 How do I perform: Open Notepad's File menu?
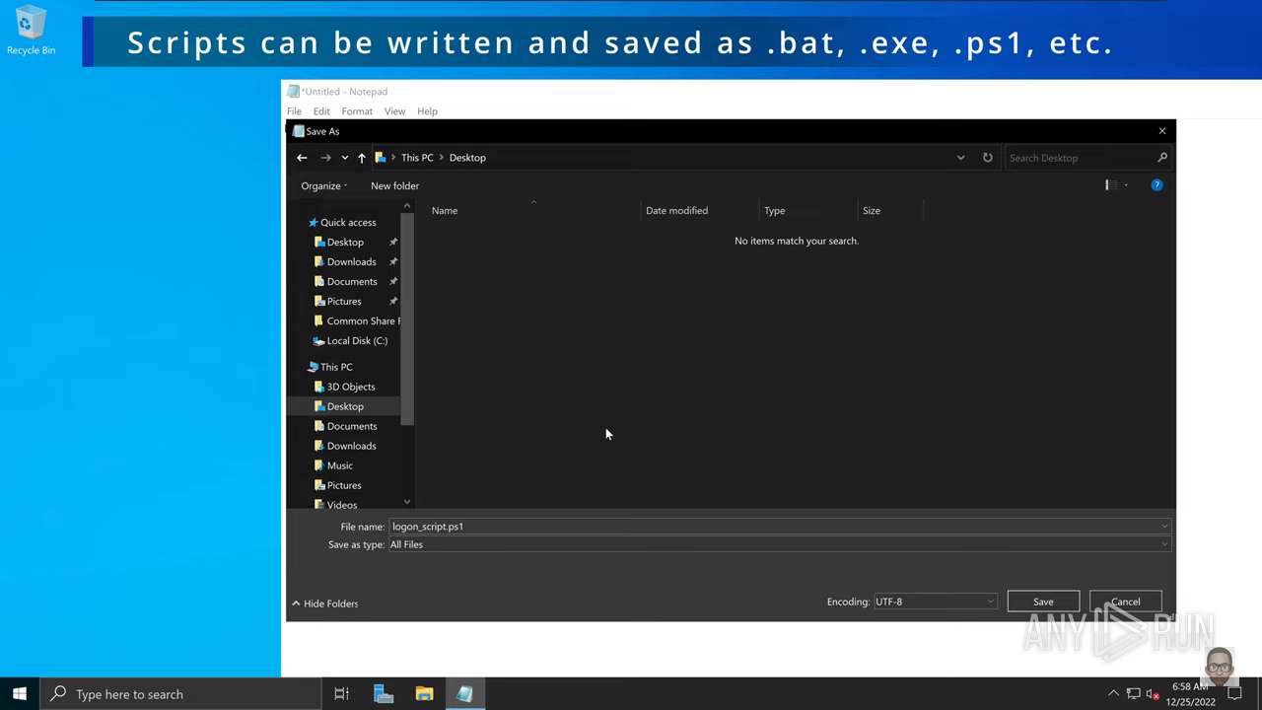(294, 111)
